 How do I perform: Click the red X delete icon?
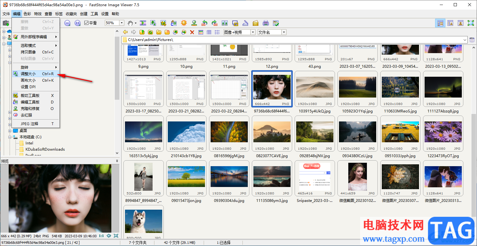pos(192,32)
